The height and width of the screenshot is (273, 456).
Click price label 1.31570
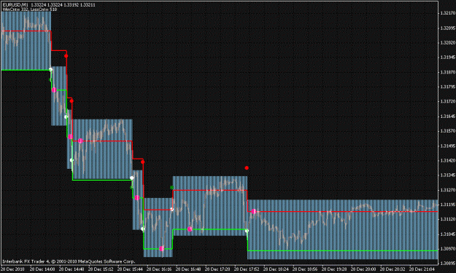(x=447, y=131)
